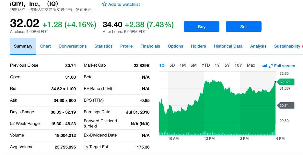The height and width of the screenshot is (155, 303).
Task: Select the Summary tab
Action: coord(23,46)
